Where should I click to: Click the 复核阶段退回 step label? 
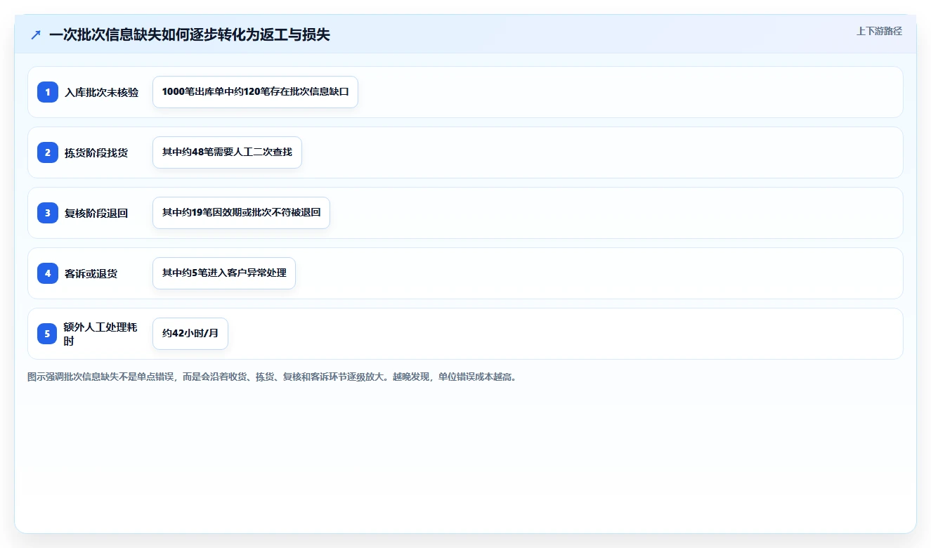coord(96,213)
